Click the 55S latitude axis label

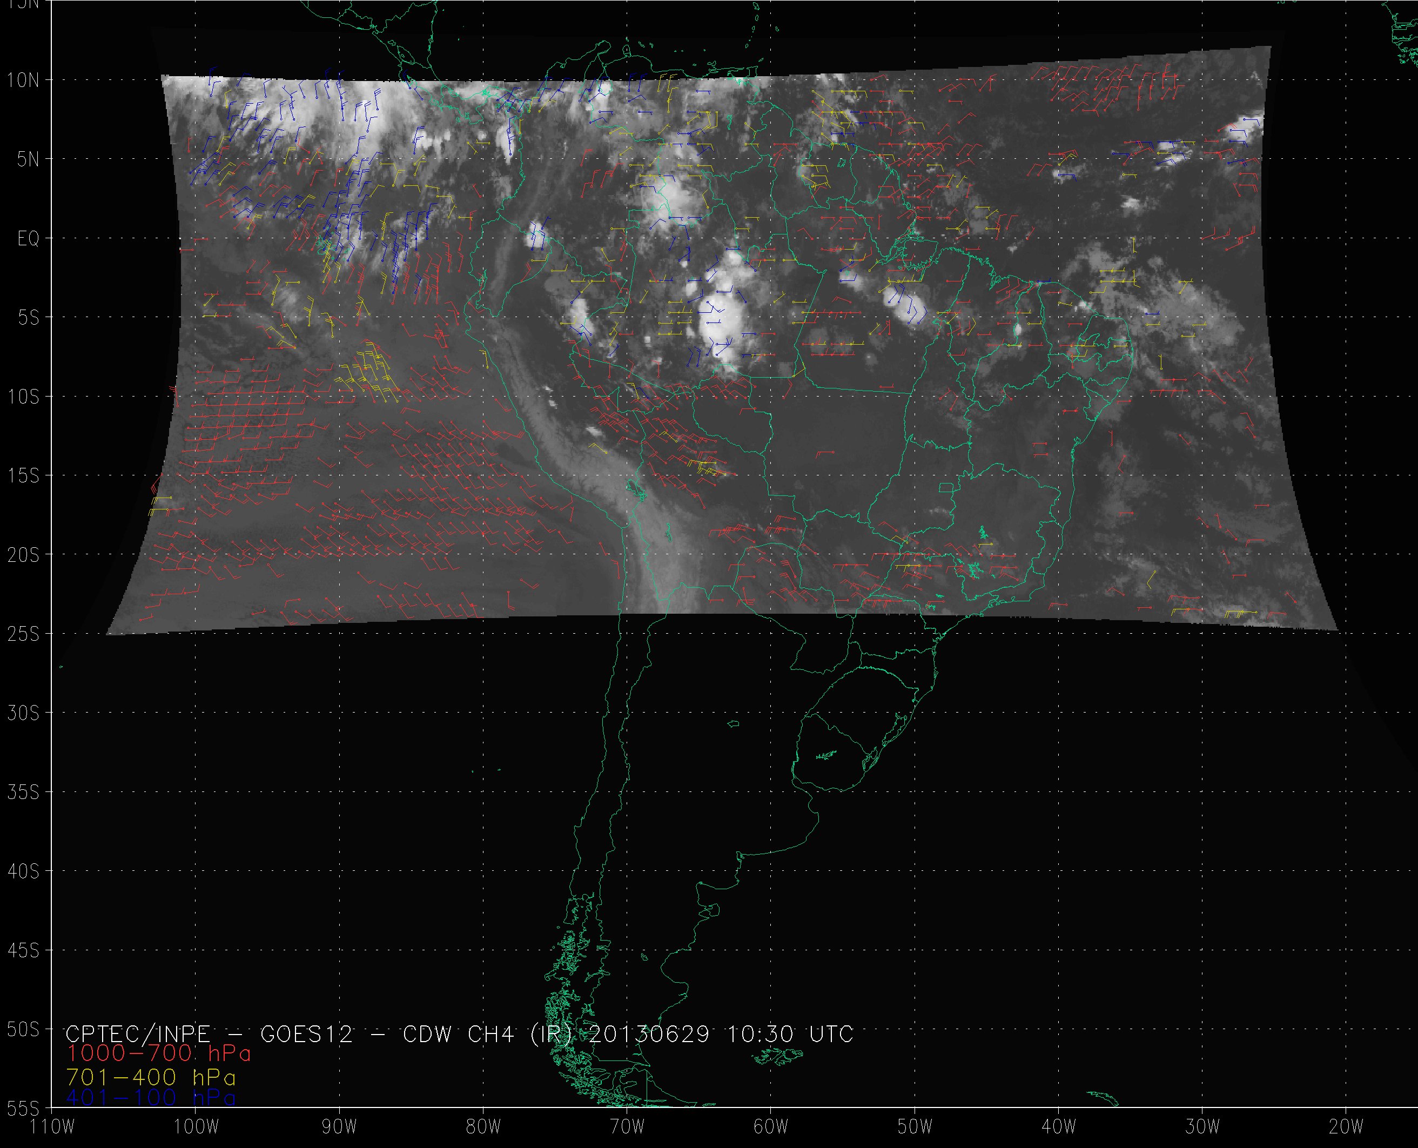point(23,1107)
